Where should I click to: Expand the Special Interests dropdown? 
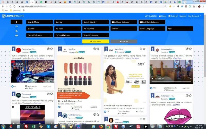click(x=96, y=35)
